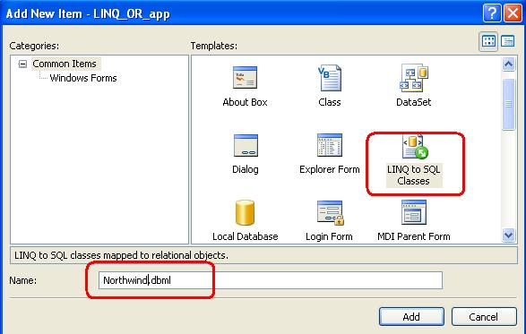This screenshot has width=526, height=334.
Task: Click the 'Local Database' template label
Action: tap(246, 236)
